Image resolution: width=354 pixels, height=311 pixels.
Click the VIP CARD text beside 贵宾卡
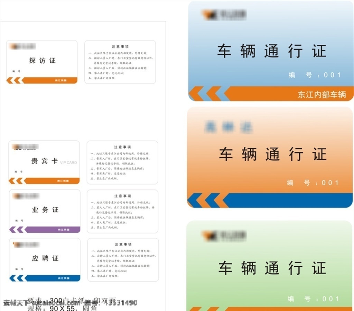click(68, 163)
